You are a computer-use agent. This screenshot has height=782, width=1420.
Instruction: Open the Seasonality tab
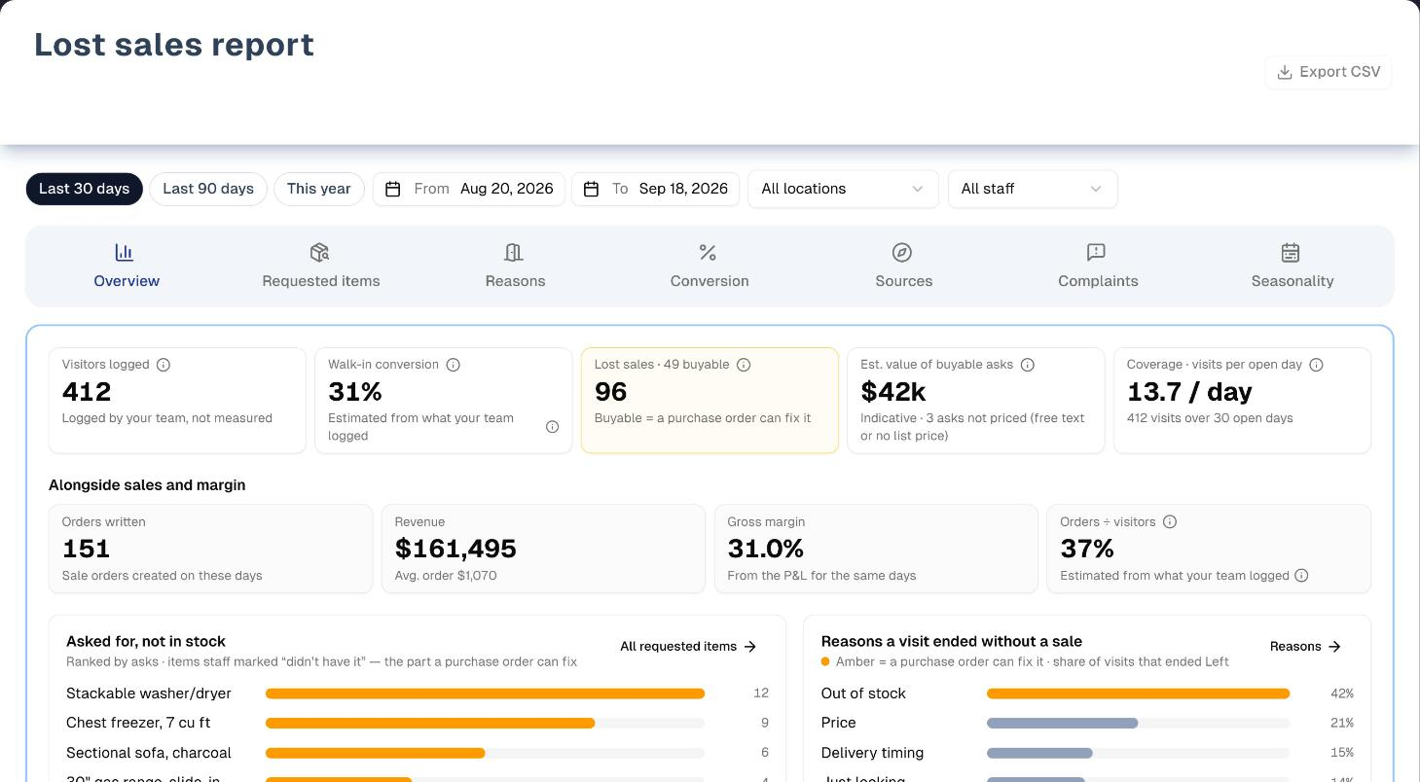pos(1293,267)
